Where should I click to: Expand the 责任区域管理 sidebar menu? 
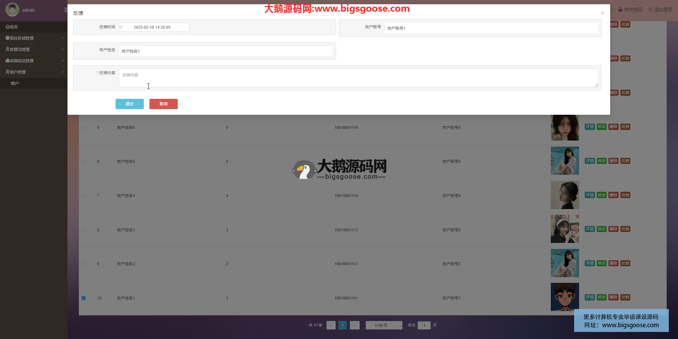pyautogui.click(x=34, y=38)
